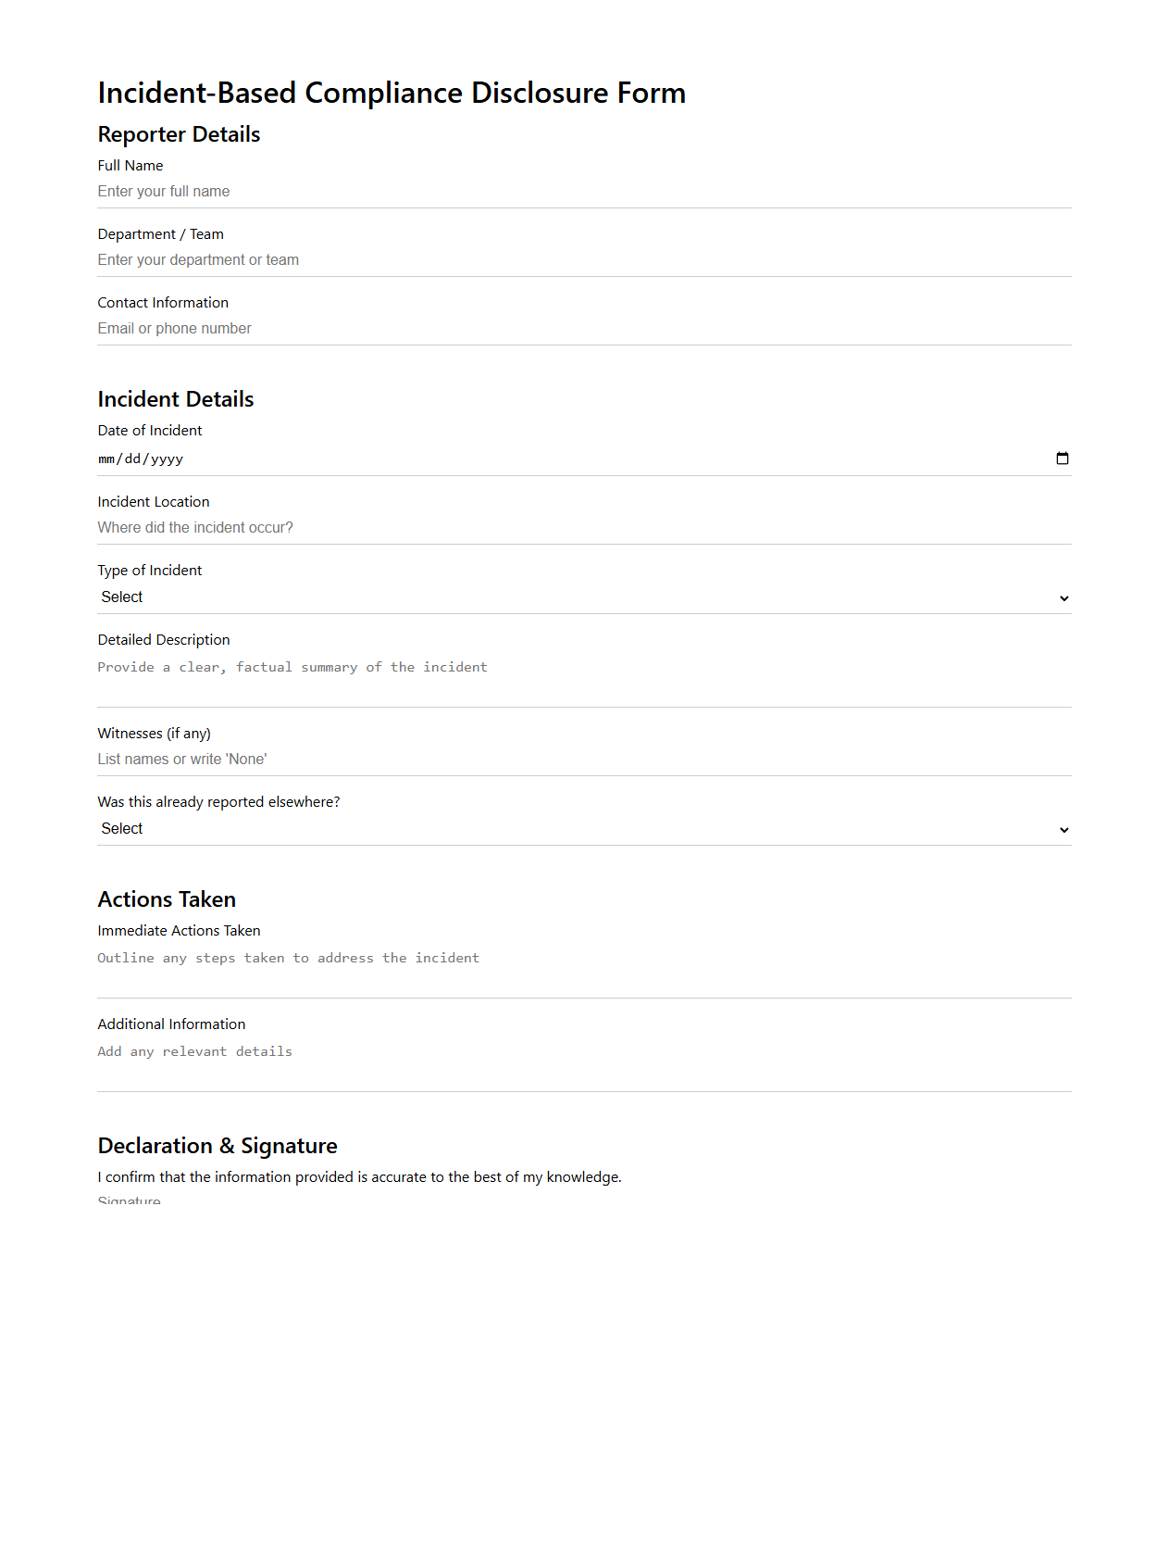Focus the Department / Team text box
The image size is (1169, 1558).
click(583, 260)
